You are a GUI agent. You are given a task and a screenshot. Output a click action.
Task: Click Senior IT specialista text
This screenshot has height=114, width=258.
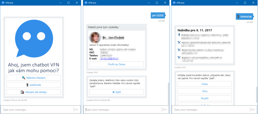click(109, 45)
